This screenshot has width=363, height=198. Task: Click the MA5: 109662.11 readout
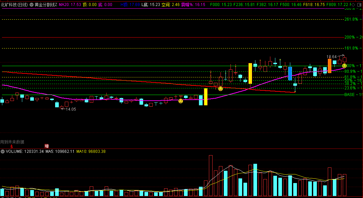pos(60,151)
